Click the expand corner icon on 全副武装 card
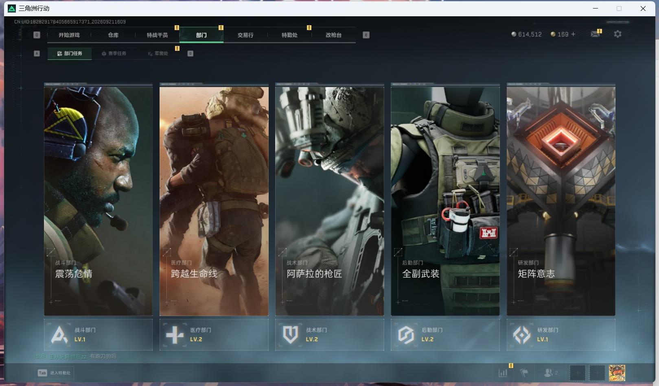This screenshot has height=386, width=659. click(398, 252)
